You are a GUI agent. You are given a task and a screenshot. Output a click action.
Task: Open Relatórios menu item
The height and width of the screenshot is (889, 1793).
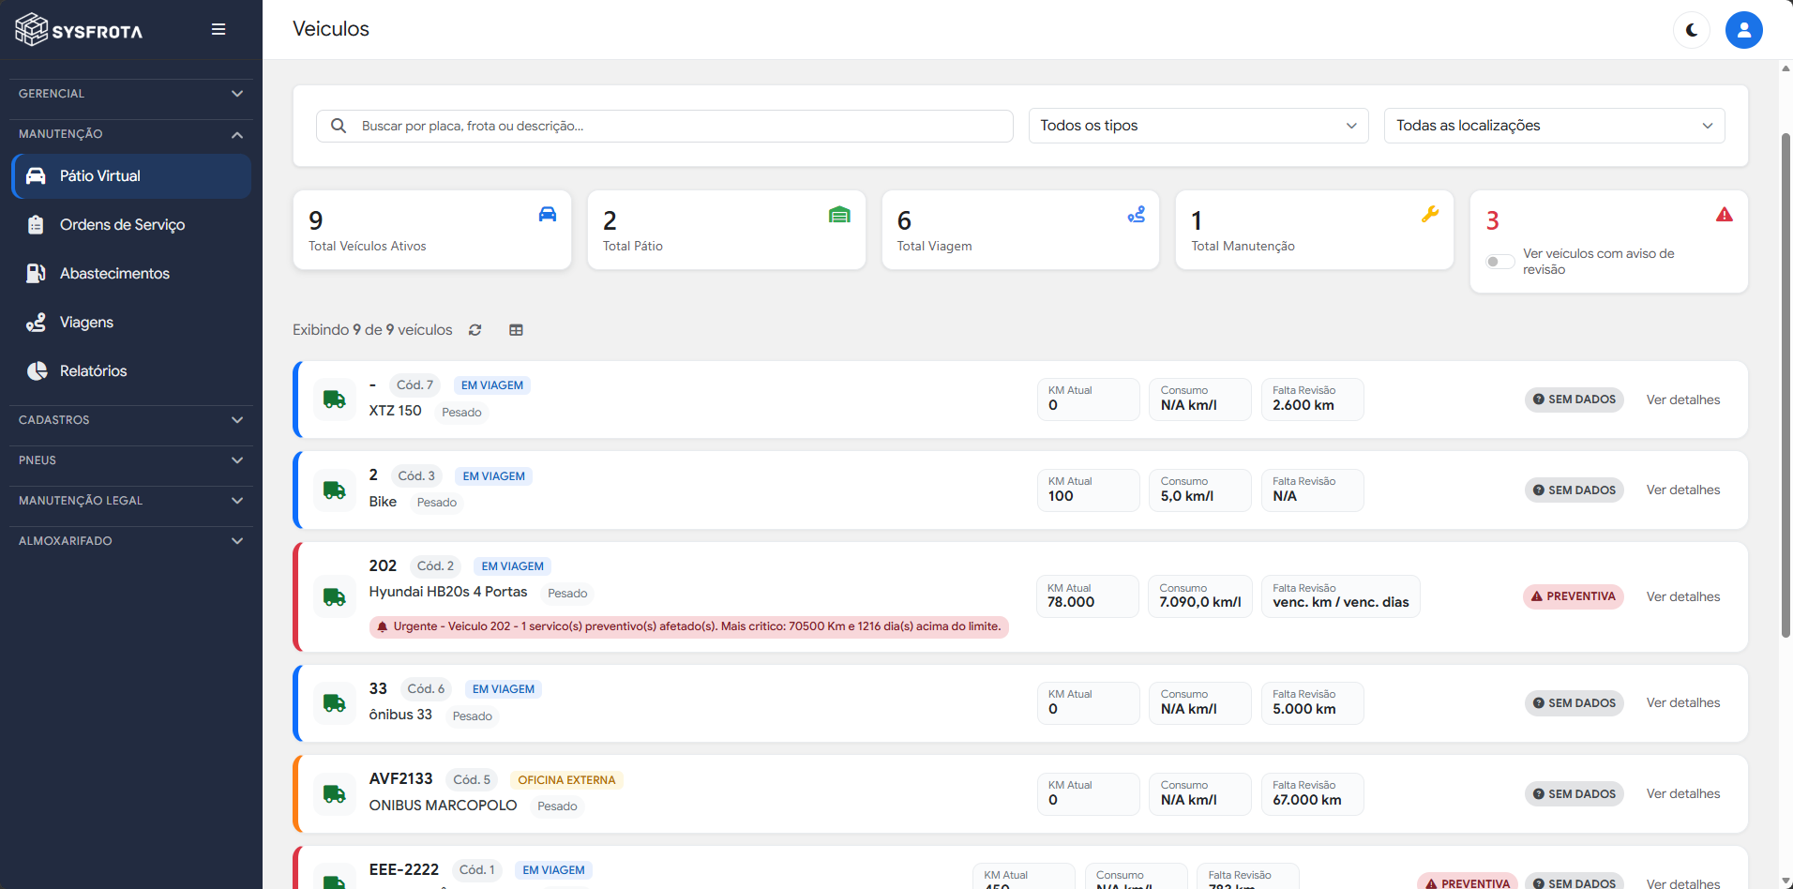(131, 371)
